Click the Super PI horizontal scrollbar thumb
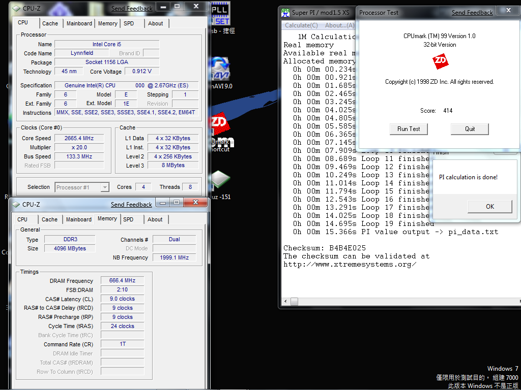 click(x=294, y=302)
